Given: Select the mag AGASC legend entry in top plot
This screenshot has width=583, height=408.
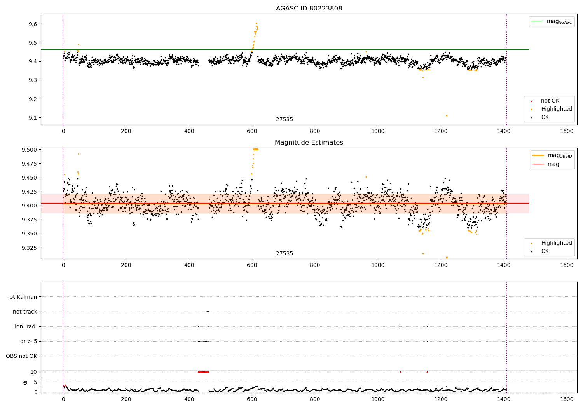Looking at the screenshot, I should click(552, 21).
